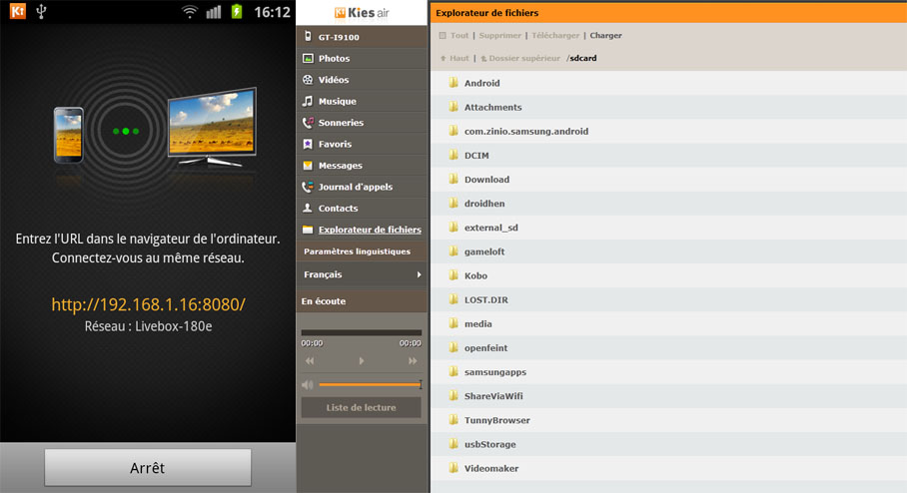Click the audio playback progress bar
The height and width of the screenshot is (493, 907).
coord(361,332)
